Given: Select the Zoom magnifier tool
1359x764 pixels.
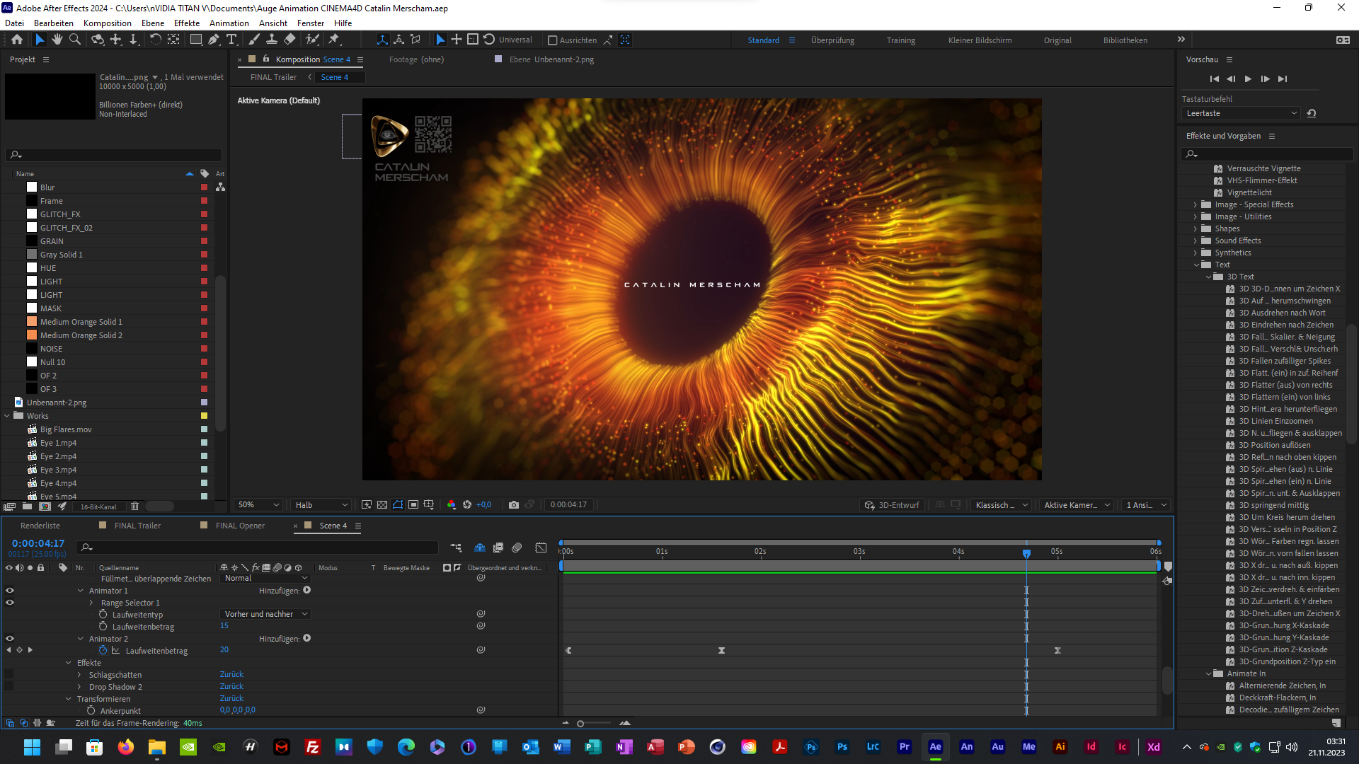Looking at the screenshot, I should point(75,40).
